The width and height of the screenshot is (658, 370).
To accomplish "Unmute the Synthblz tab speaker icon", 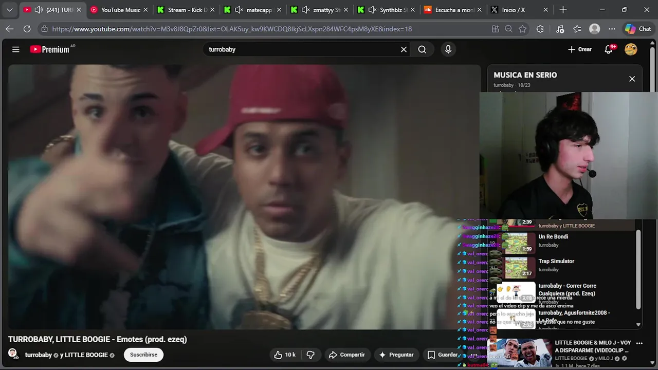I will pos(373,10).
